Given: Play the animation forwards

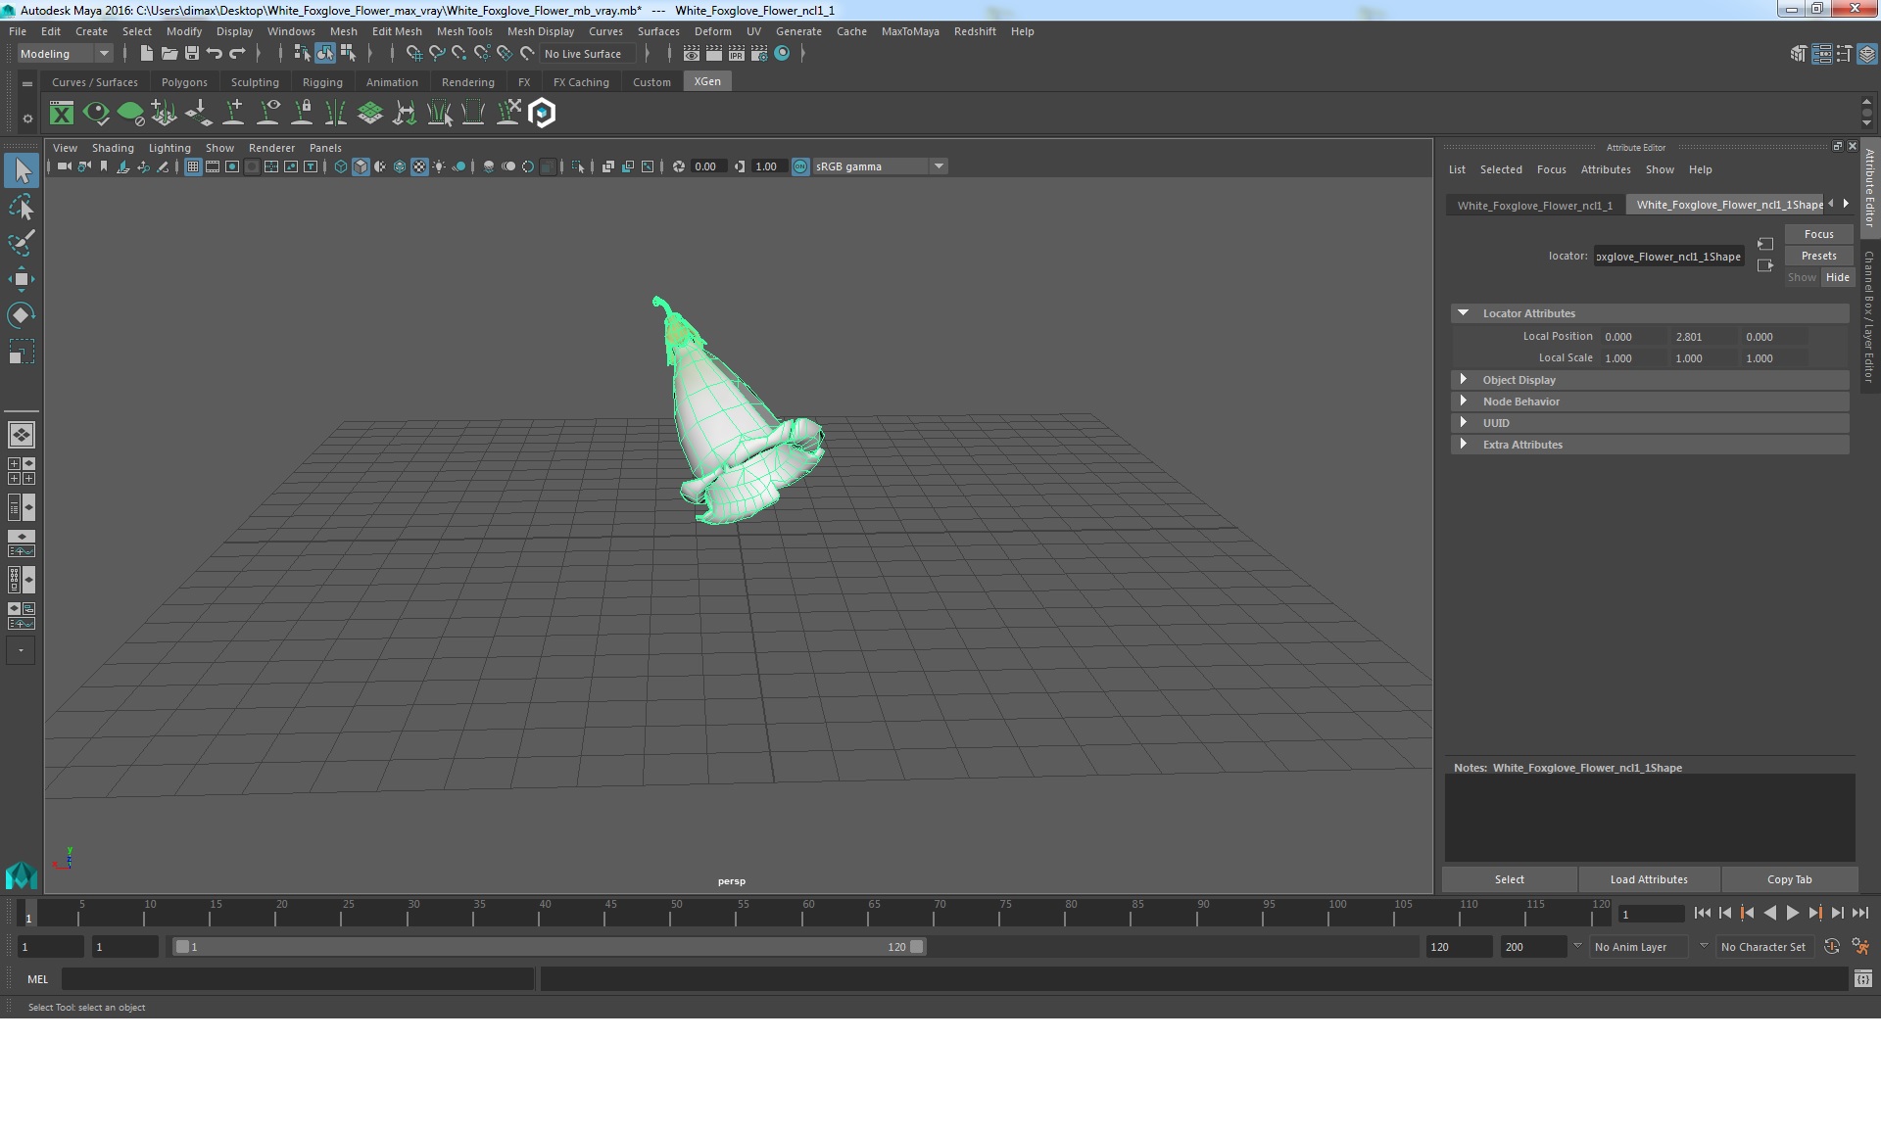Looking at the screenshot, I should click(x=1792, y=913).
